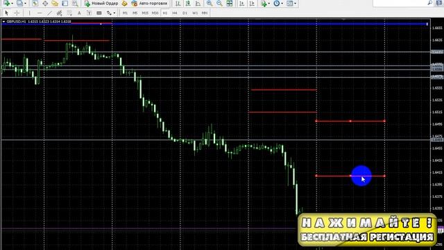This screenshot has width=444, height=250.
Task: Open the Periods clock icon
Action: pyautogui.click(x=276, y=3)
